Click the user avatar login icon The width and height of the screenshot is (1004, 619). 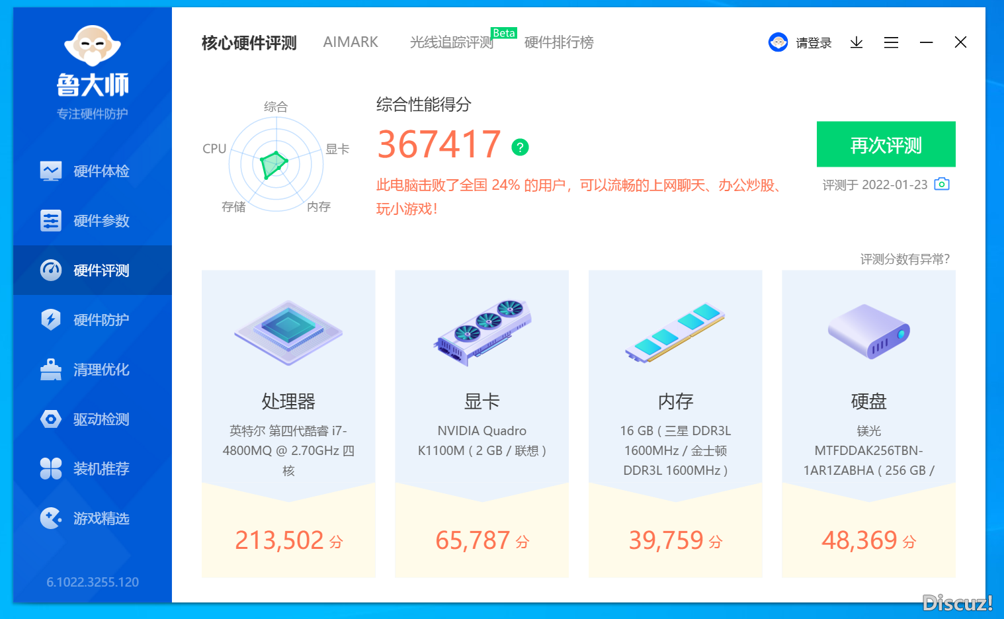[x=778, y=42]
